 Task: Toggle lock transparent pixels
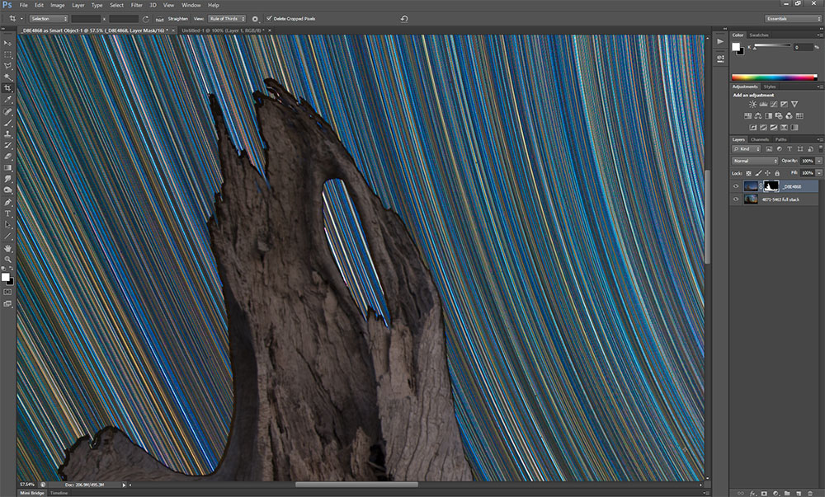pos(749,173)
